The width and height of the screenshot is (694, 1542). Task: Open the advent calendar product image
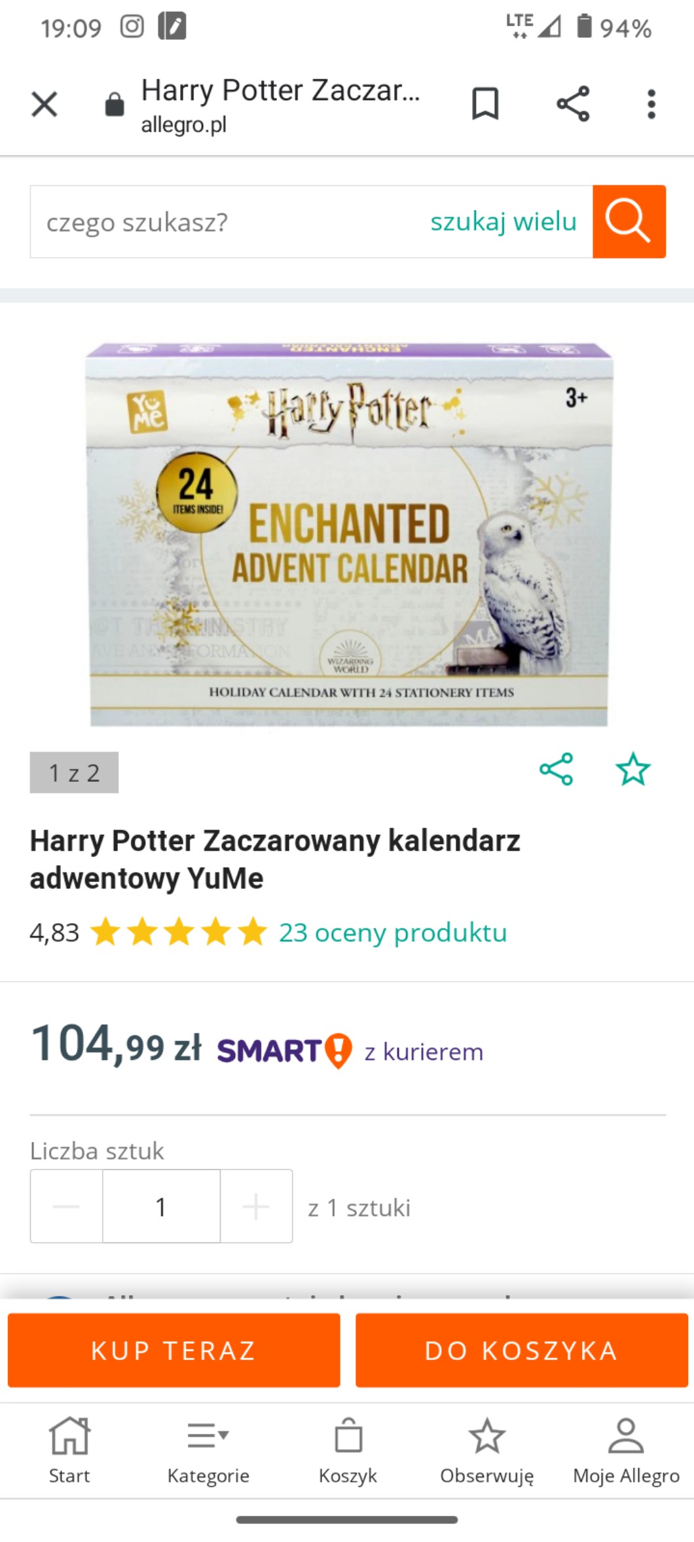coord(348,534)
